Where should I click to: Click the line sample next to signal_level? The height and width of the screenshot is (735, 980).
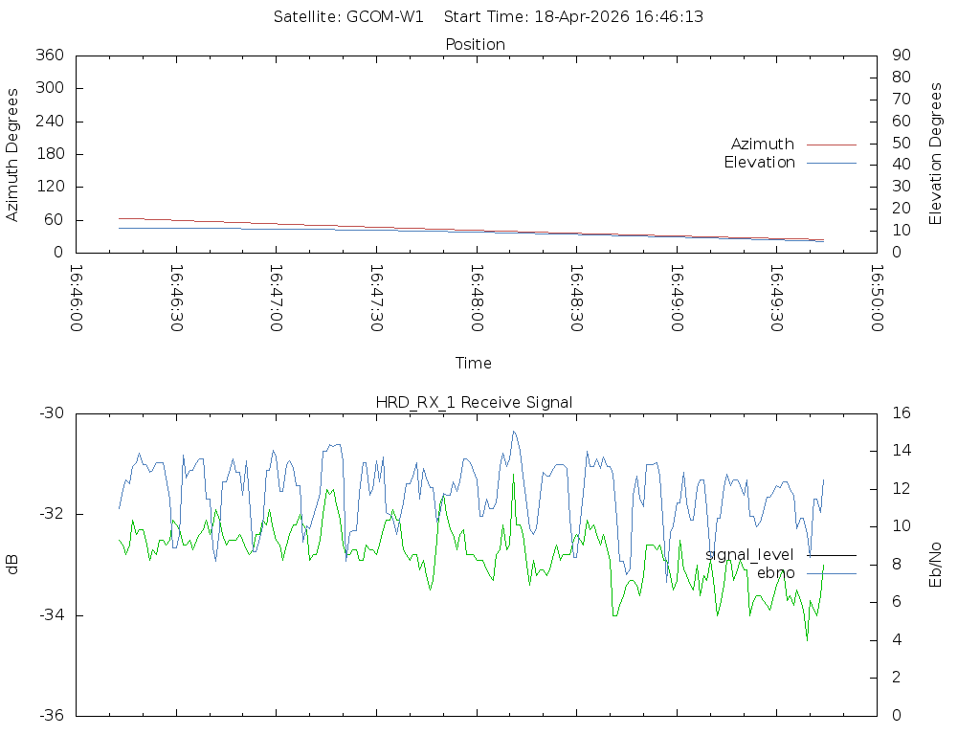[x=831, y=555]
